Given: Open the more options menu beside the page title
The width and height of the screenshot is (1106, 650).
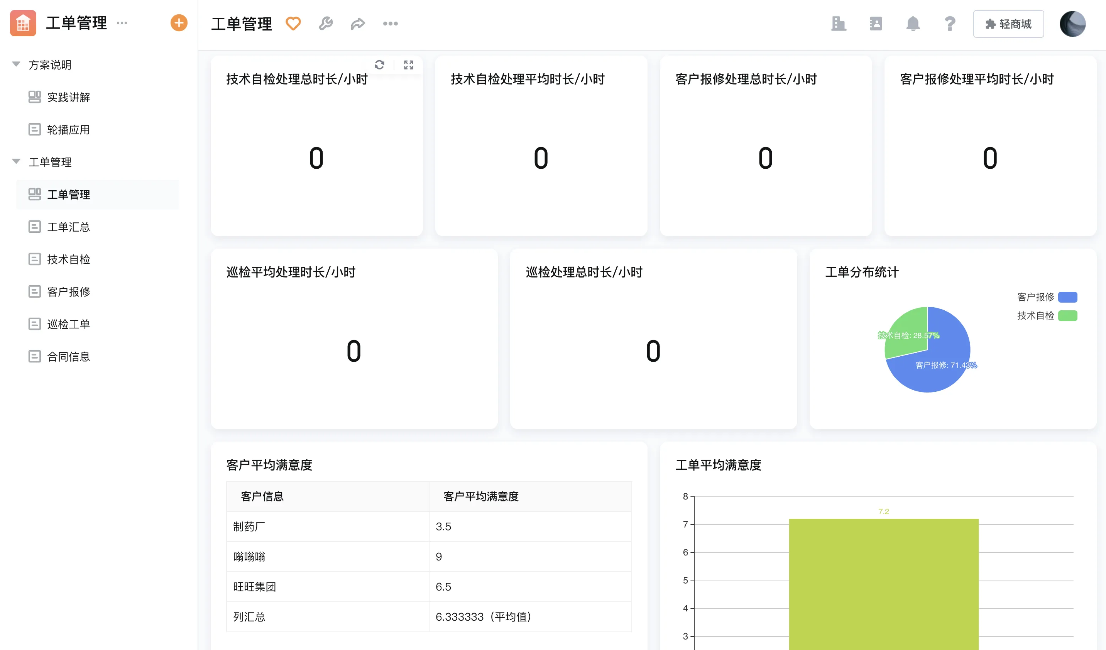Looking at the screenshot, I should coord(390,23).
